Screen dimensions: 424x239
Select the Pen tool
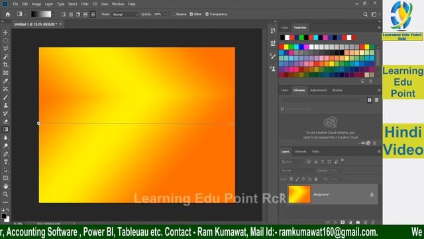click(5, 154)
